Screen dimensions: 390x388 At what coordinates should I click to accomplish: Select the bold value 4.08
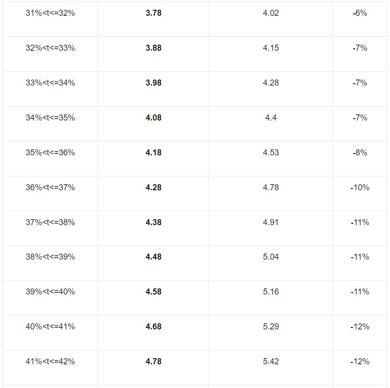pos(154,118)
